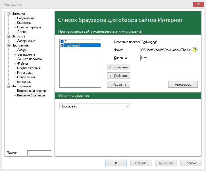This screenshot has height=171, width=206.
Task: Uncheck the checkbox next to T
Action: click(62, 42)
